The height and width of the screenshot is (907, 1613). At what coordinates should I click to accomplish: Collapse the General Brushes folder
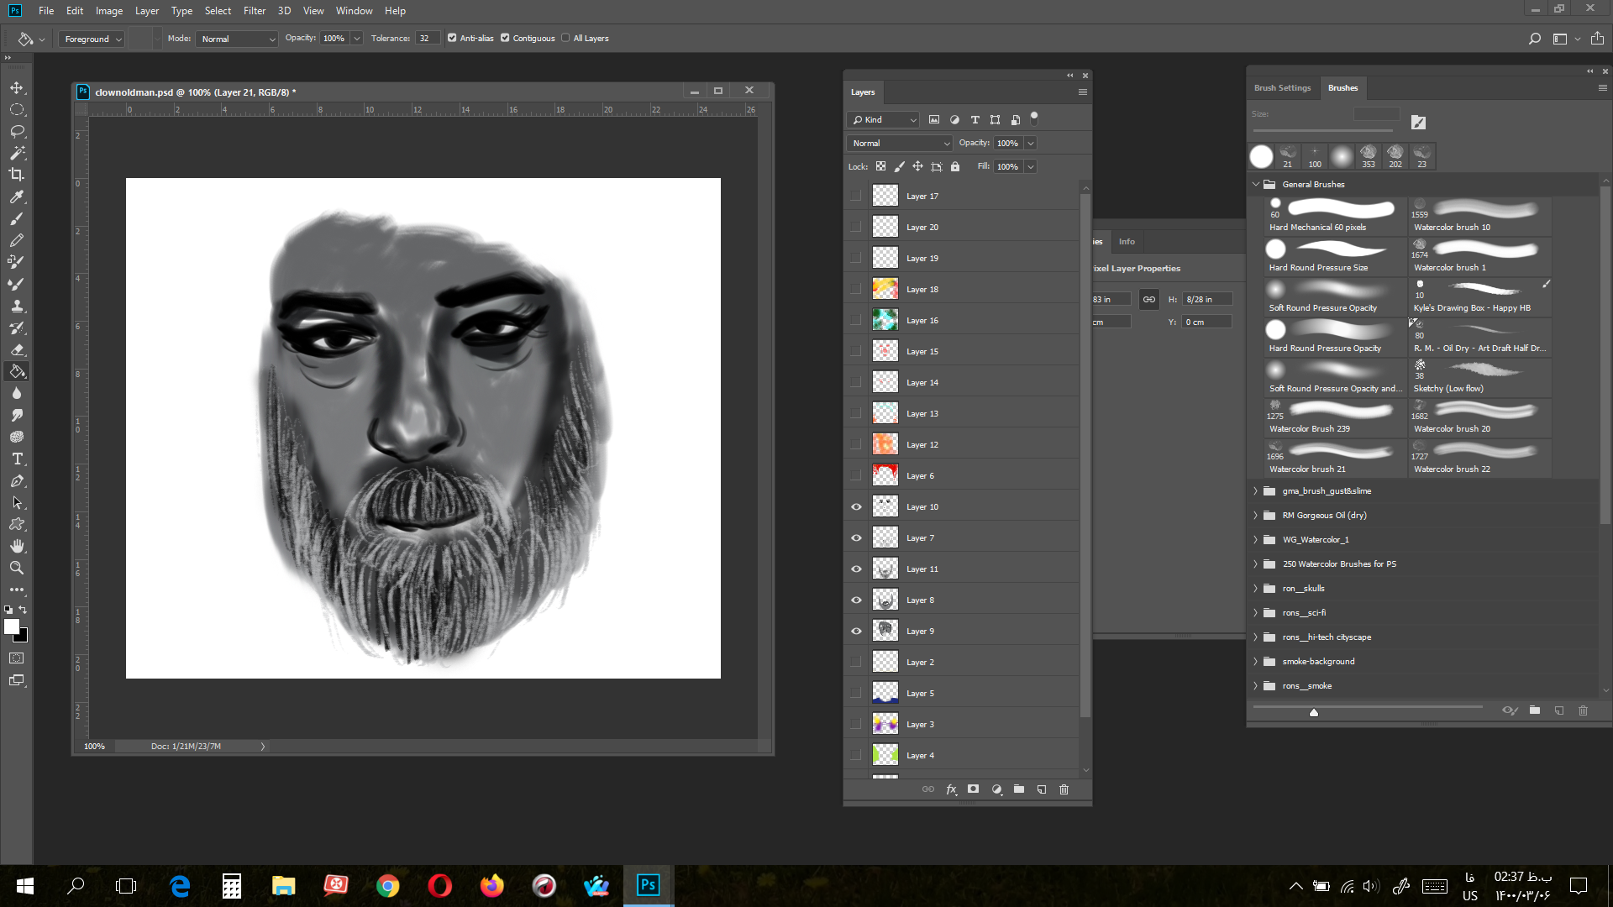coord(1256,184)
